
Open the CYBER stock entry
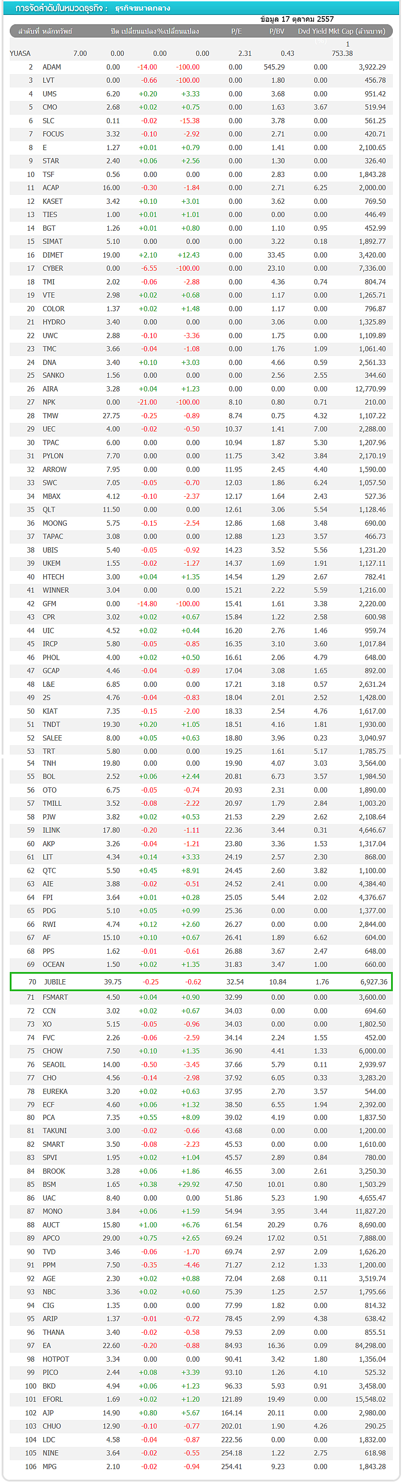coord(53,269)
